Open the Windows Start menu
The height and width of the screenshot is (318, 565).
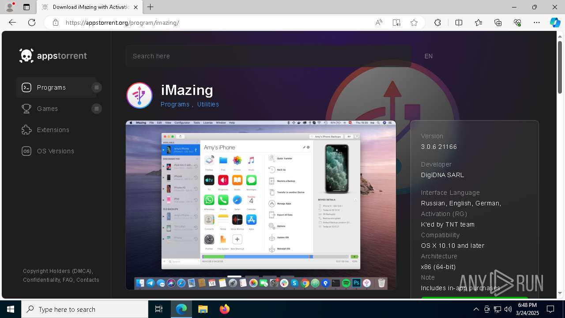tap(11, 309)
